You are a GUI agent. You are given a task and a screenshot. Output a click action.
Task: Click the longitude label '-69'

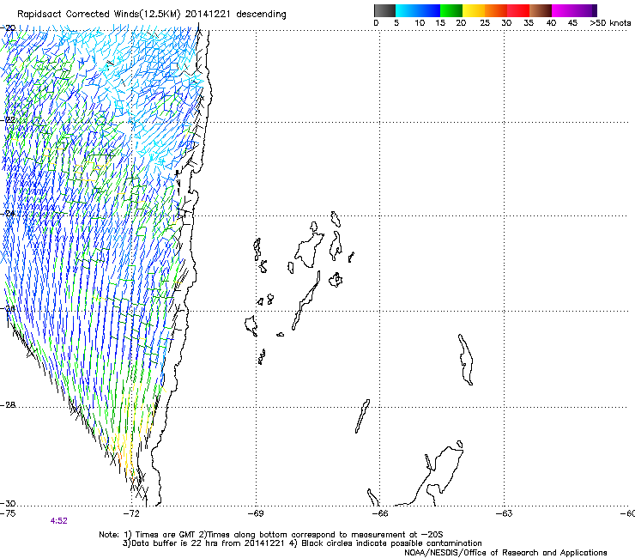256,513
